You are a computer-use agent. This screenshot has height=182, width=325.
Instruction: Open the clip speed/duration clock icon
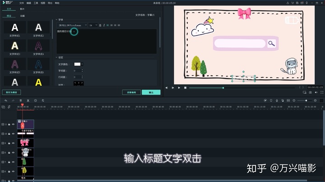click(x=36, y=101)
